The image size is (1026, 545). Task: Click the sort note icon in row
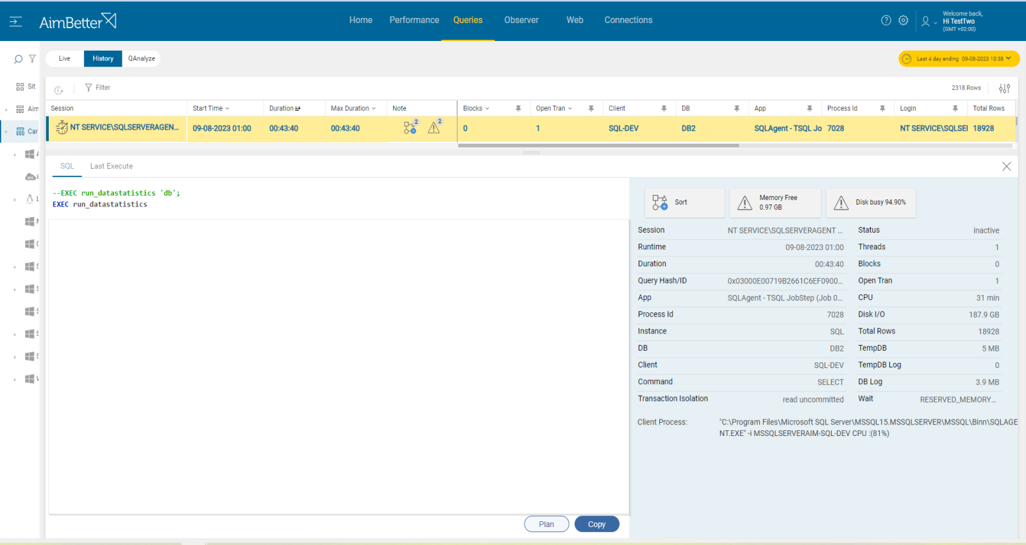coord(410,128)
